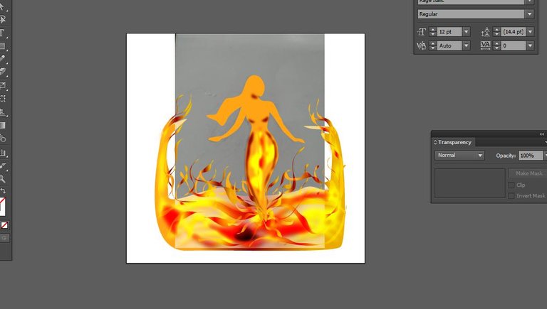This screenshot has width=547, height=309.
Task: Click the font size icon in Character panel
Action: pos(422,32)
